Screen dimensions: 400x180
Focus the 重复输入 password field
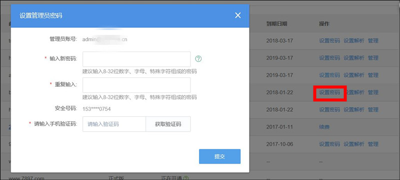(136, 85)
